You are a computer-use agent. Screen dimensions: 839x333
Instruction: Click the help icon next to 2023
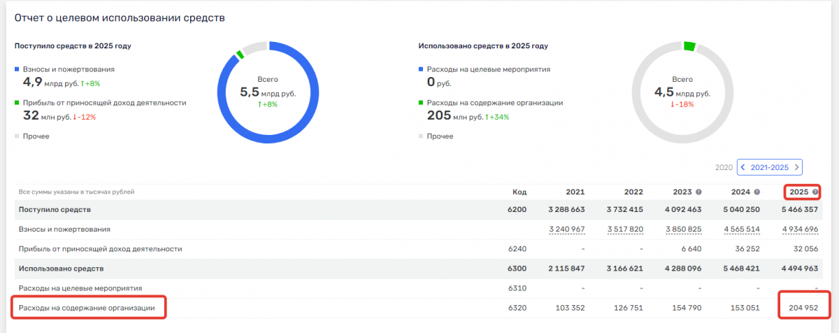699,192
